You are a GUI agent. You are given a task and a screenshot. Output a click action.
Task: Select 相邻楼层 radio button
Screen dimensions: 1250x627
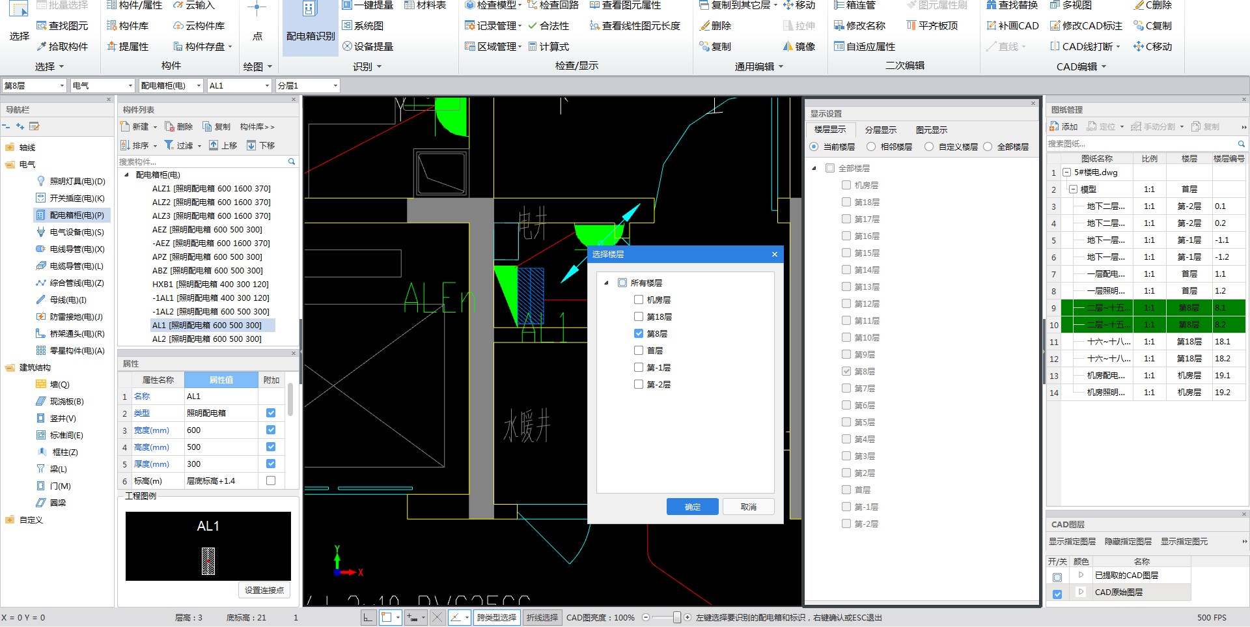[x=871, y=146]
